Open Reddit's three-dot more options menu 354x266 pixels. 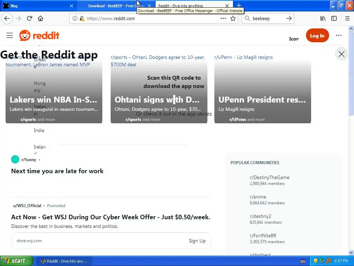pos(339,35)
